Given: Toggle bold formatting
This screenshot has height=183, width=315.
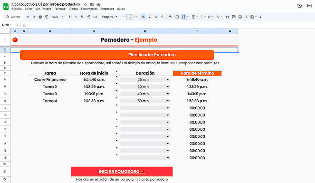Looking at the screenshot, I should (143, 17).
